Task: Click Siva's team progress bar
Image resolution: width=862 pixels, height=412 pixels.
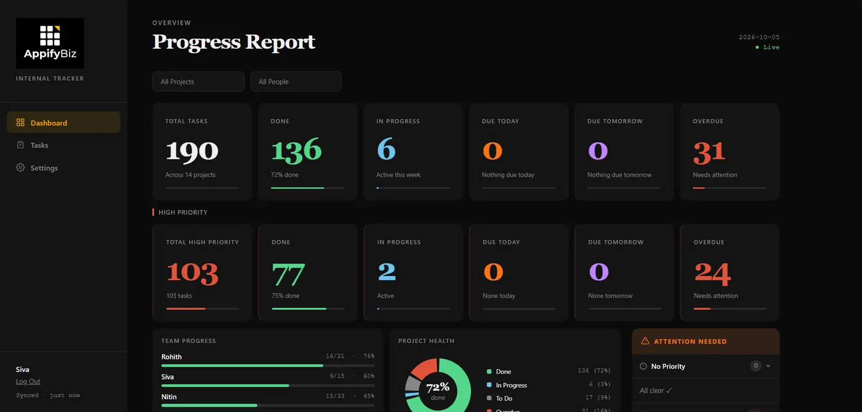Action: [x=268, y=386]
